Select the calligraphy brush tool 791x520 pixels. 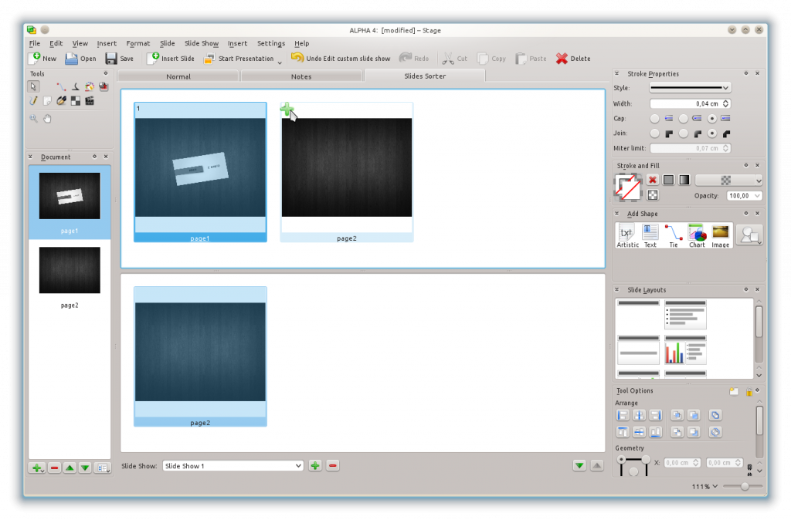click(62, 100)
